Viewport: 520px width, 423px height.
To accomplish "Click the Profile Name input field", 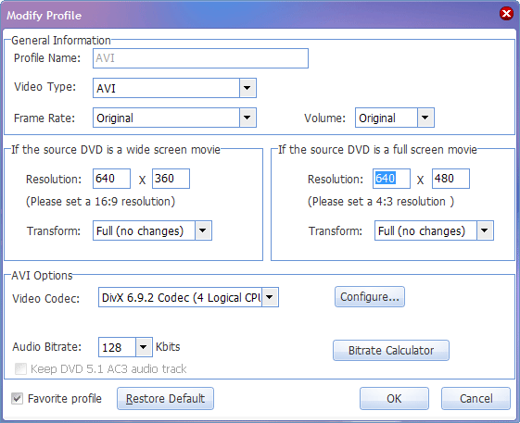I will point(200,58).
